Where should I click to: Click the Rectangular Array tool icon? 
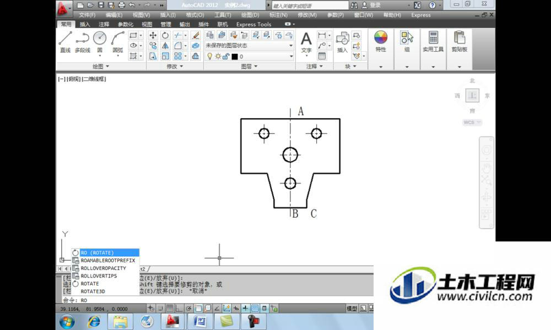pos(178,56)
